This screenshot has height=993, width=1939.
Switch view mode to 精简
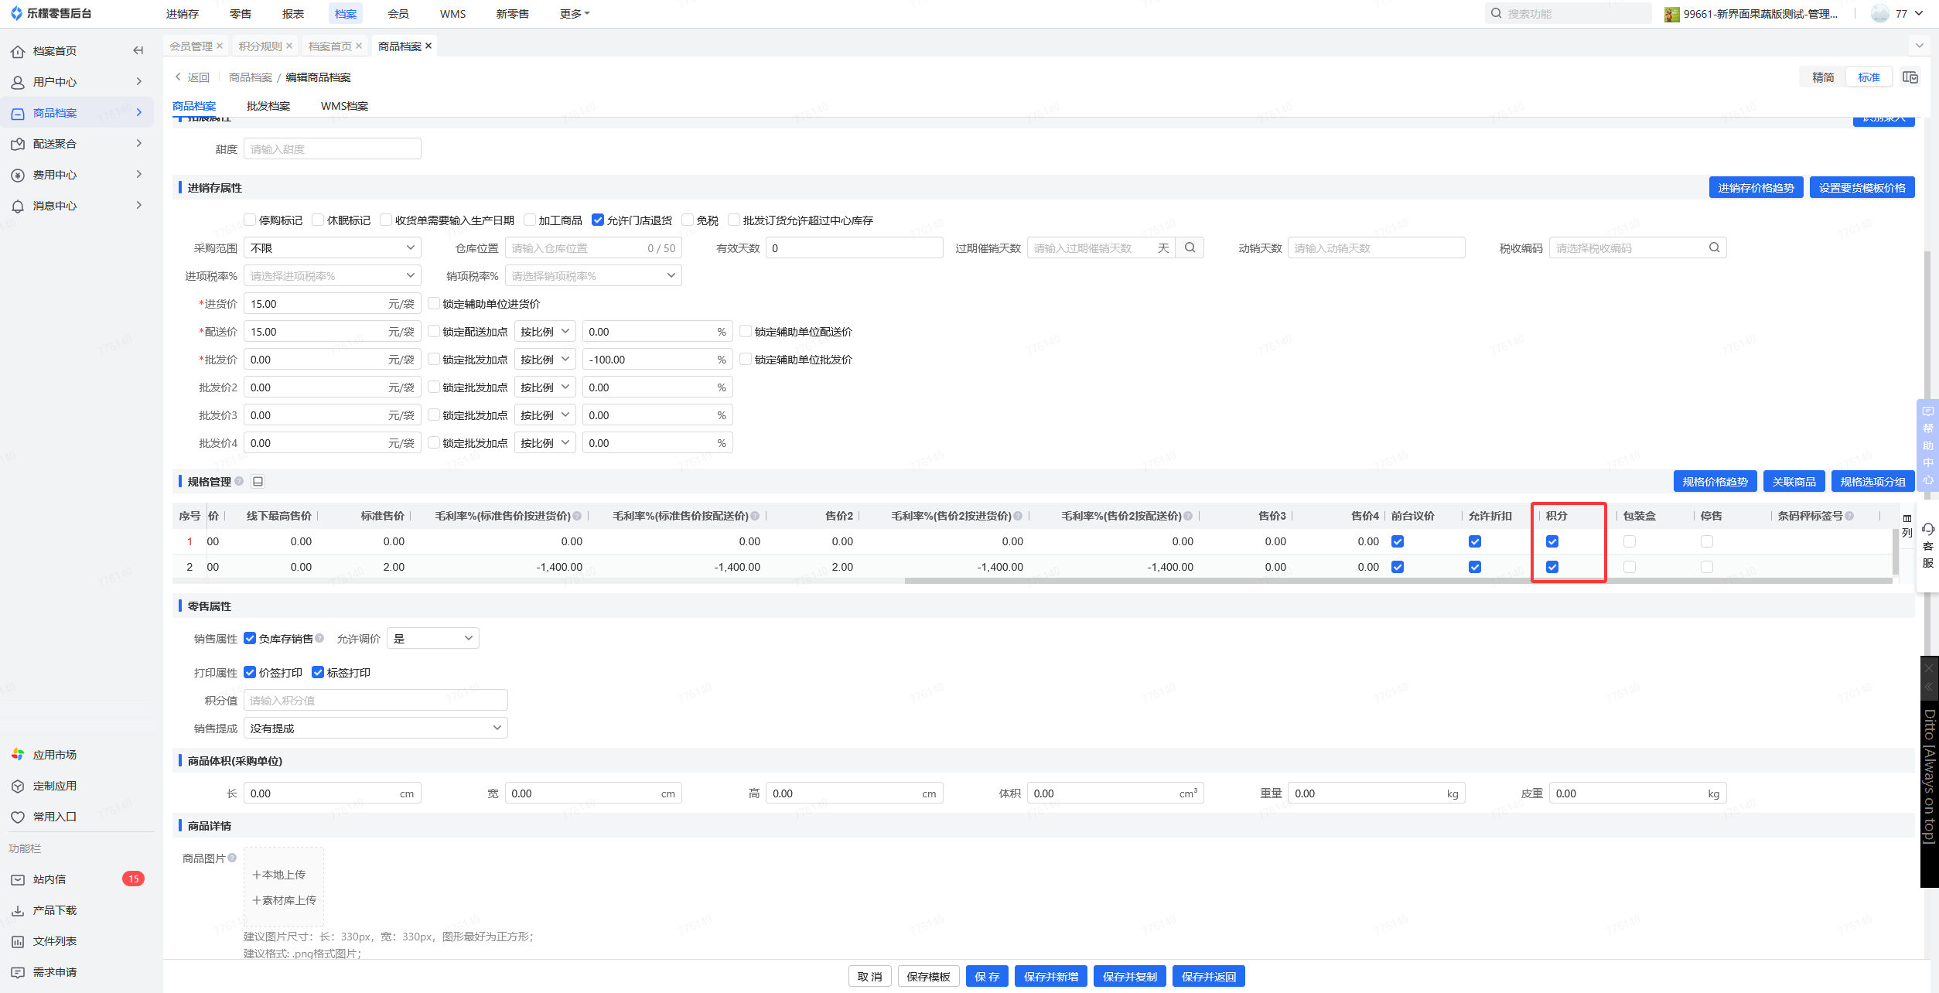[x=1822, y=77]
